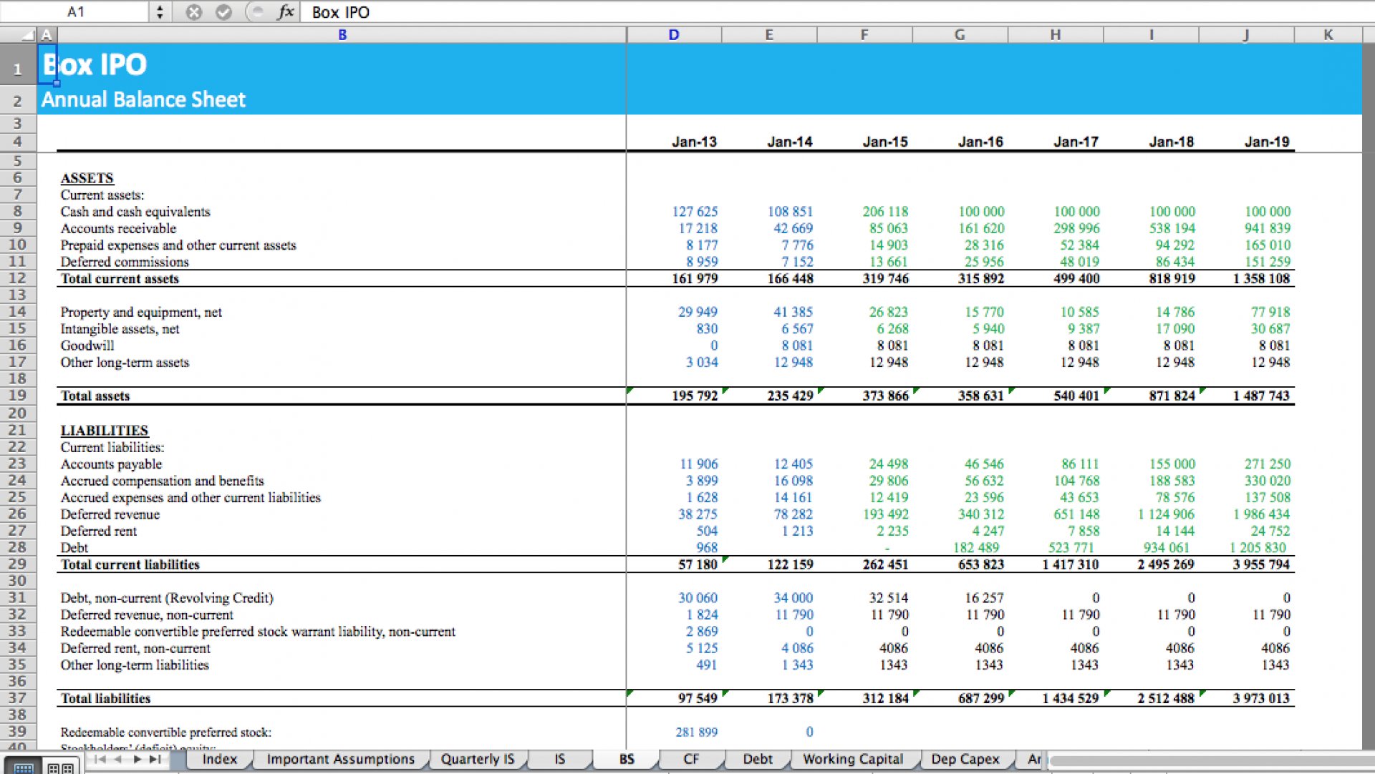Click the 'Deferred revenue' row label
Image resolution: width=1375 pixels, height=774 pixels.
tap(110, 514)
